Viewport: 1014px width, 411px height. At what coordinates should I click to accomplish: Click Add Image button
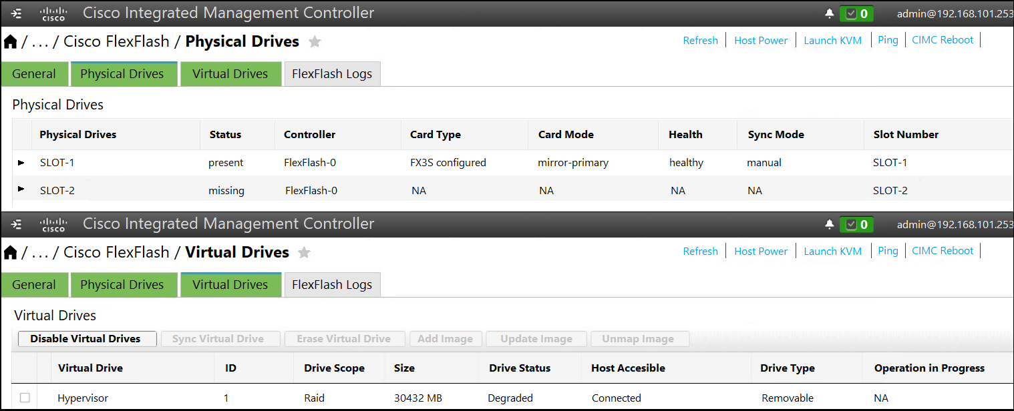[x=445, y=339]
